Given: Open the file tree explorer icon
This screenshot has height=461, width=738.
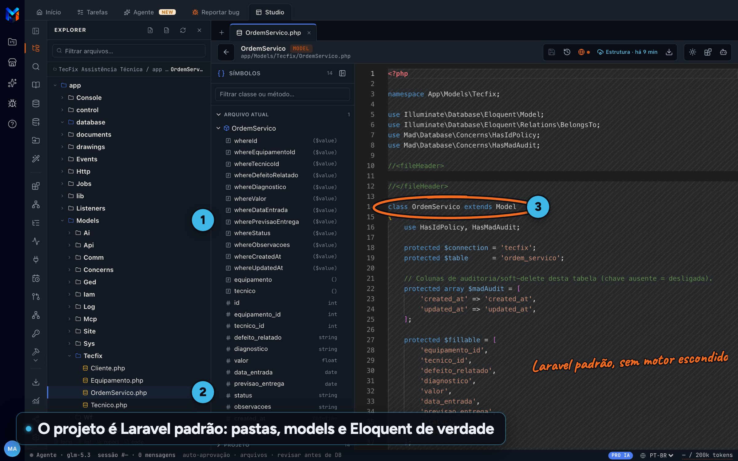Looking at the screenshot, I should click(x=36, y=48).
